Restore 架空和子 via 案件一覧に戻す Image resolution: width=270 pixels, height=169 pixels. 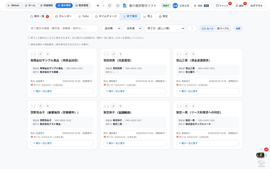pyautogui.click(x=135, y=143)
